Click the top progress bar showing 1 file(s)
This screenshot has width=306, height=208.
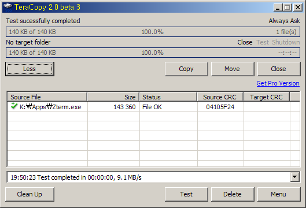coord(153,32)
